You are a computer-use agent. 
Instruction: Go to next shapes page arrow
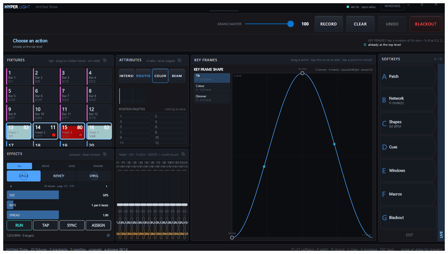[x=107, y=186]
